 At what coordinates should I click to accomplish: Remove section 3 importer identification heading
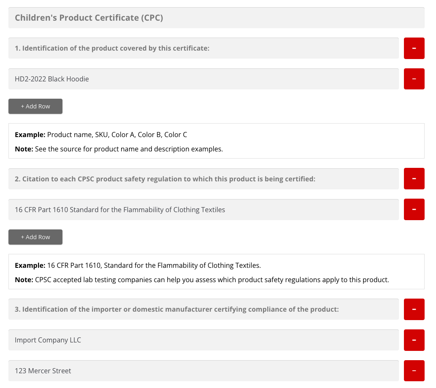point(414,309)
